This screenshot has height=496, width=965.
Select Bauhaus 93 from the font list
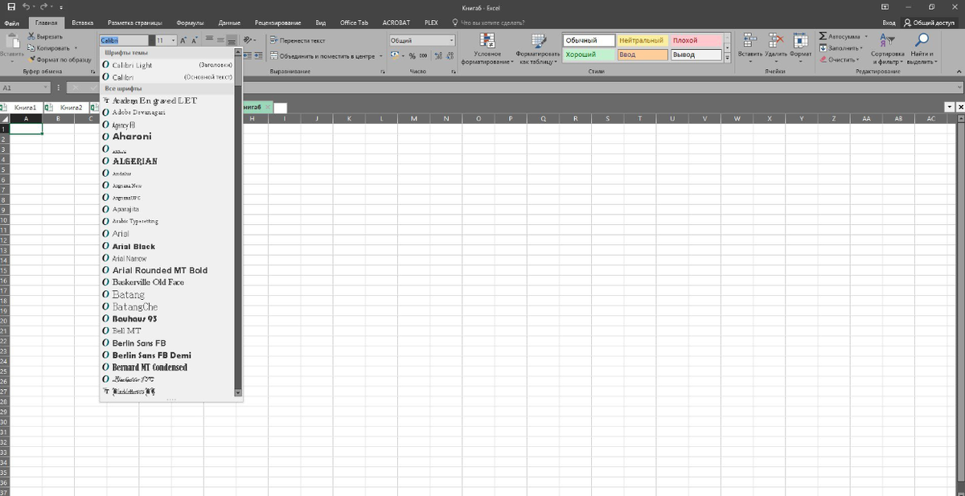tap(167, 318)
